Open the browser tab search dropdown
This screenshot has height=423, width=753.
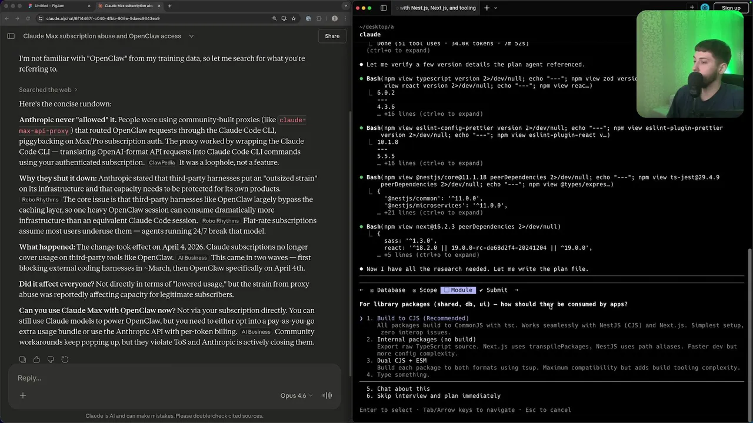coord(345,6)
